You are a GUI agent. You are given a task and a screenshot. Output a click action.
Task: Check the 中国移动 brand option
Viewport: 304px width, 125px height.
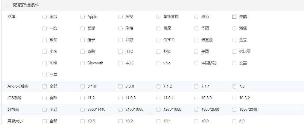196,63
